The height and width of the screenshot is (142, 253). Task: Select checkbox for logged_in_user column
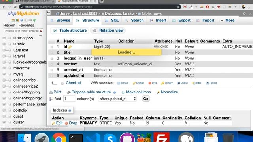52,58
